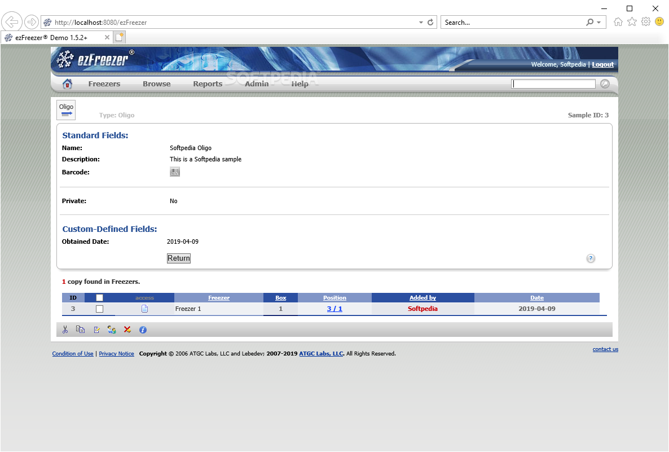Click the Return button
669x452 pixels.
[179, 258]
